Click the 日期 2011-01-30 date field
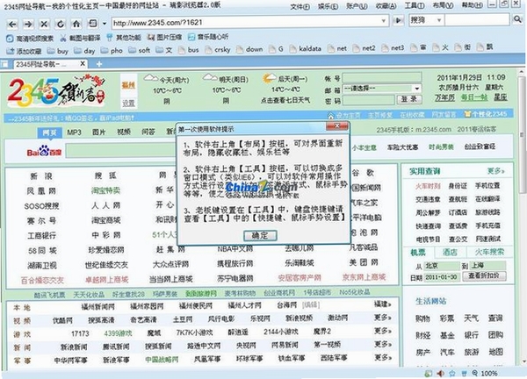This screenshot has width=527, height=379. [x=441, y=277]
